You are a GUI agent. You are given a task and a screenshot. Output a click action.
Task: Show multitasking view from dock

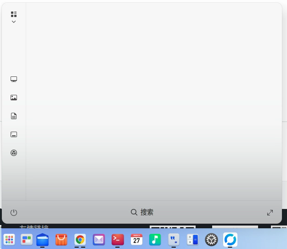click(27, 239)
